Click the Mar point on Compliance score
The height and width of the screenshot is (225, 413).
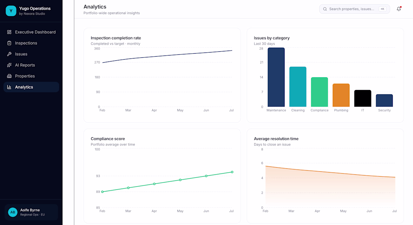(x=128, y=188)
